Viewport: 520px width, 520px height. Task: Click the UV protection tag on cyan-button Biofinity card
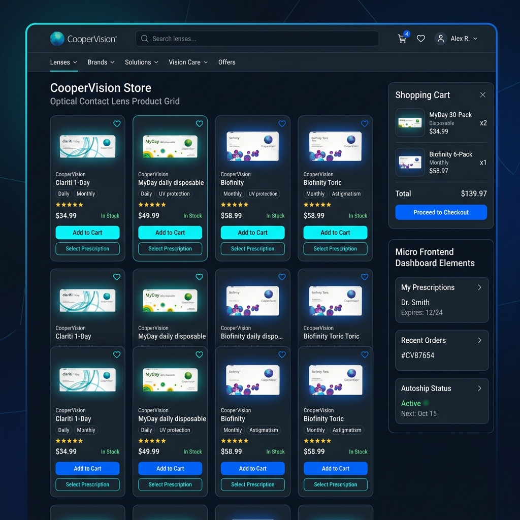click(x=263, y=193)
